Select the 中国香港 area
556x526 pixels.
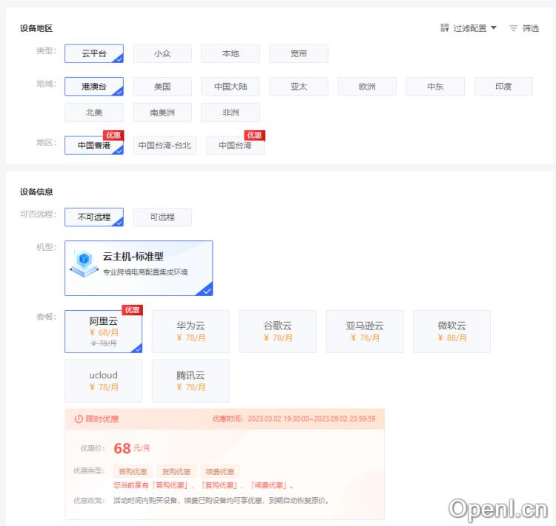(94, 145)
